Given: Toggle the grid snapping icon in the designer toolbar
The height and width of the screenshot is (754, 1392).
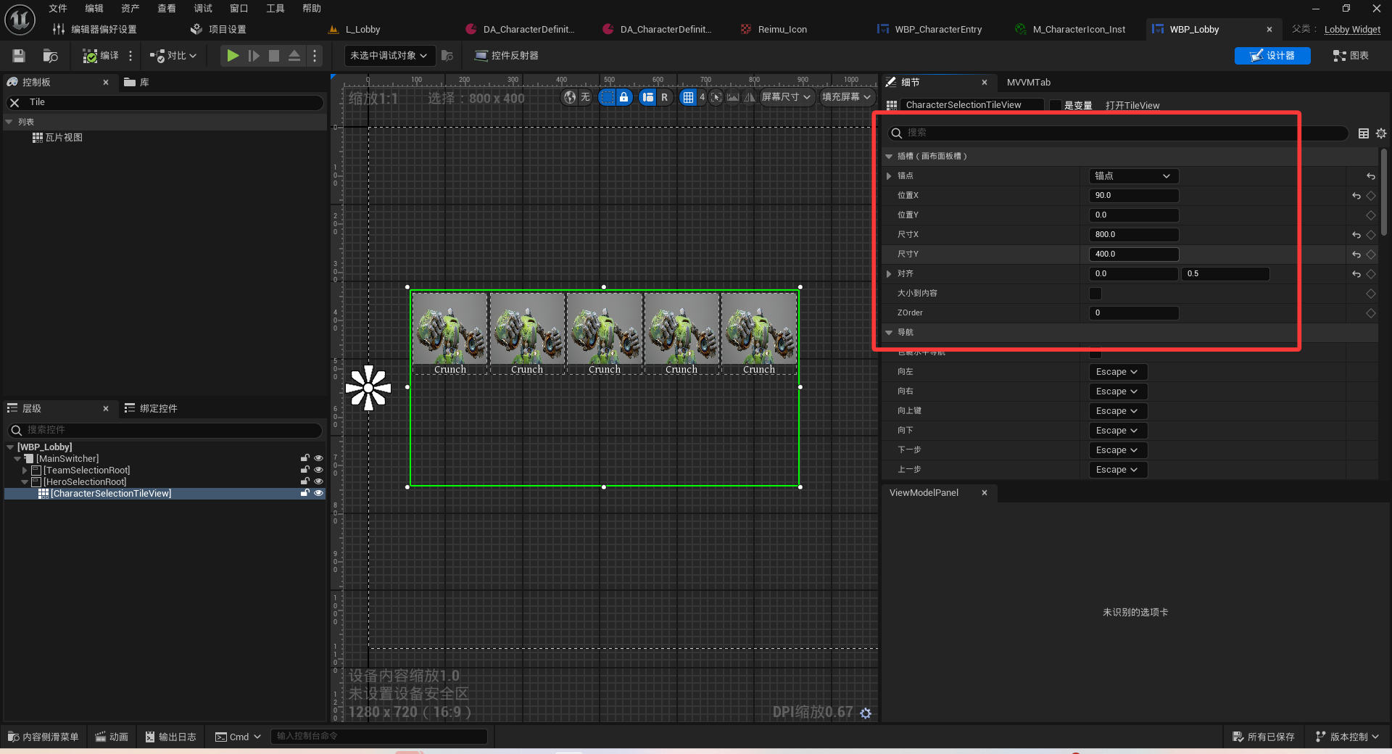Looking at the screenshot, I should [688, 97].
